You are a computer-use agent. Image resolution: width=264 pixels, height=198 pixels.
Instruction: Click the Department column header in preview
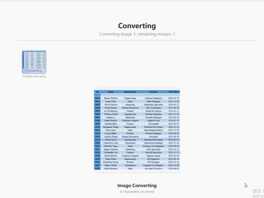tap(130, 92)
